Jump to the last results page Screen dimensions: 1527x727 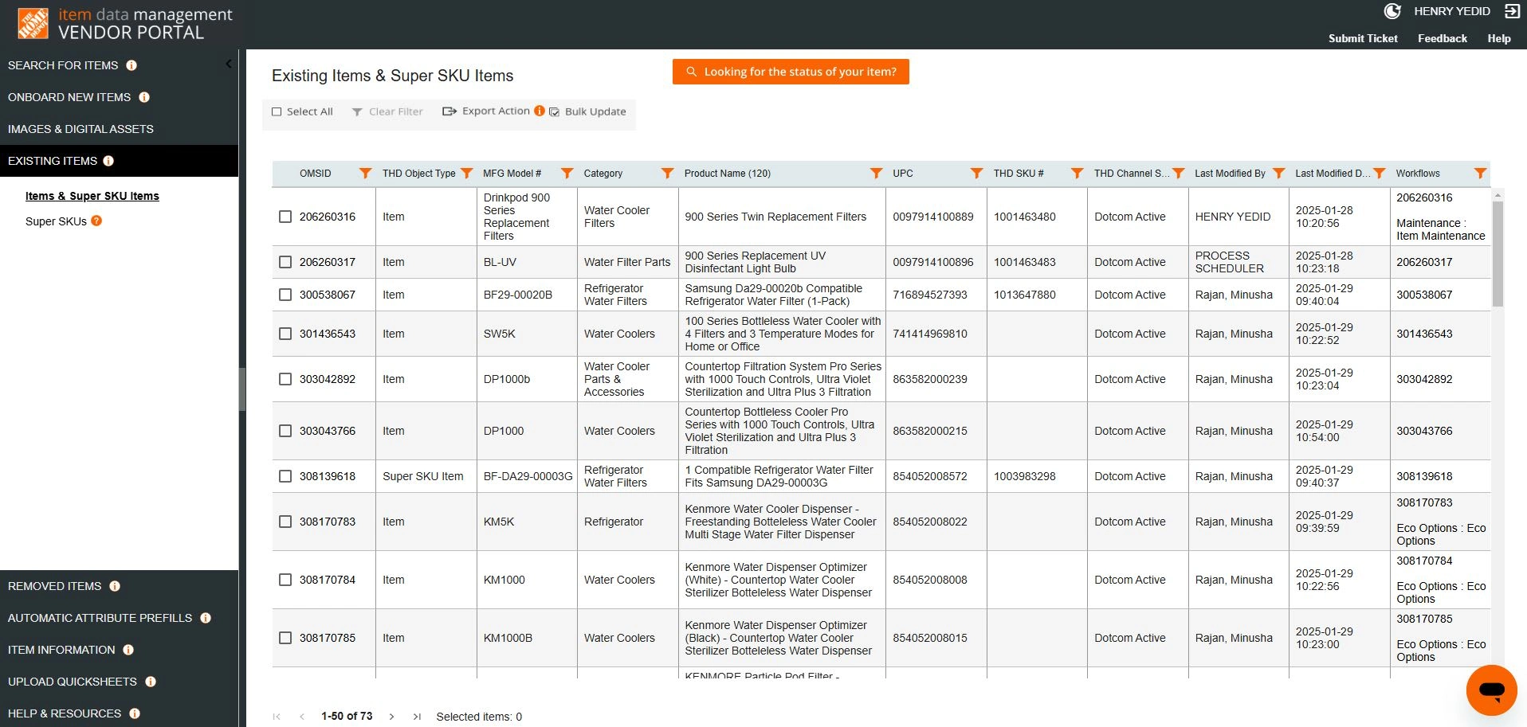[417, 717]
